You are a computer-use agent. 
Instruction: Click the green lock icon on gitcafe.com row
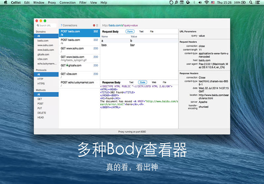[67, 65]
